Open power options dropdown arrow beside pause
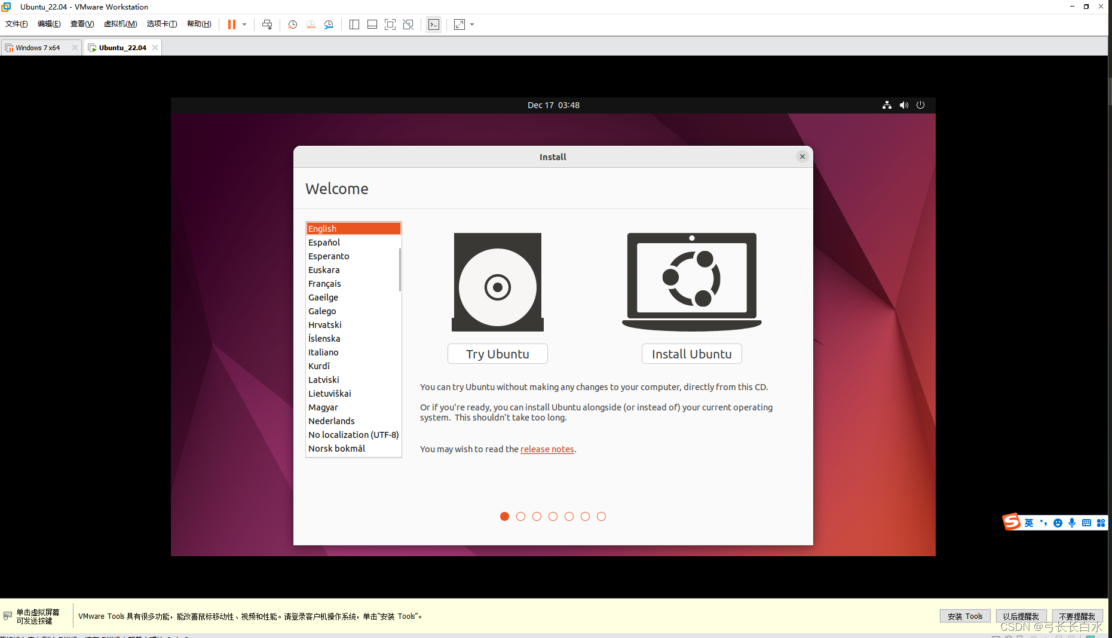Screen dimensions: 1112x638 (244, 24)
